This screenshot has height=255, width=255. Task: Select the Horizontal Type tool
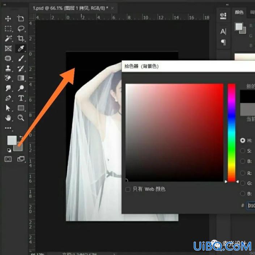(x=21, y=98)
